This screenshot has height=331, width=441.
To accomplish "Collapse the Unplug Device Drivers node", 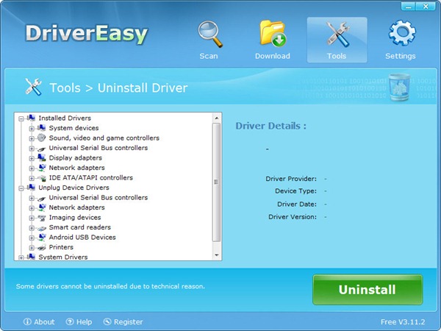I will 21,188.
